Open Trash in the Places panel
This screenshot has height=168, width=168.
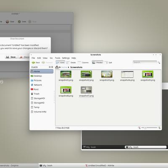(42, 94)
